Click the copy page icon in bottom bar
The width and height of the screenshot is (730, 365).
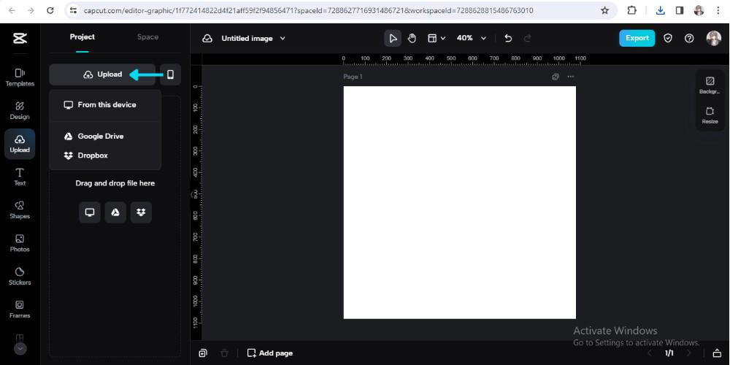[202, 353]
